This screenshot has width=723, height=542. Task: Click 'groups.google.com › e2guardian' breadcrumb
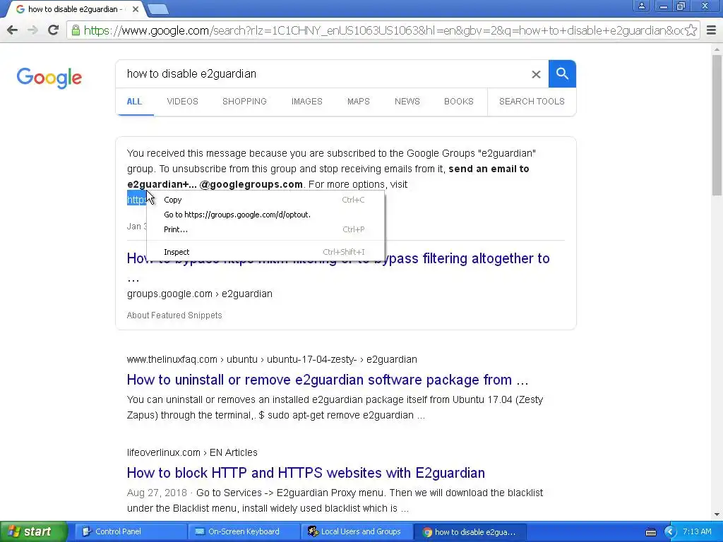200,294
